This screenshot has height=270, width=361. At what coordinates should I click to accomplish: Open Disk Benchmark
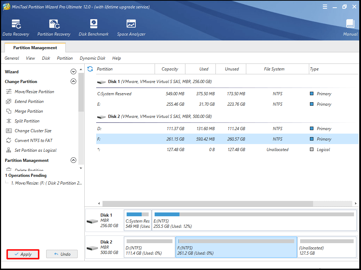pos(93,28)
